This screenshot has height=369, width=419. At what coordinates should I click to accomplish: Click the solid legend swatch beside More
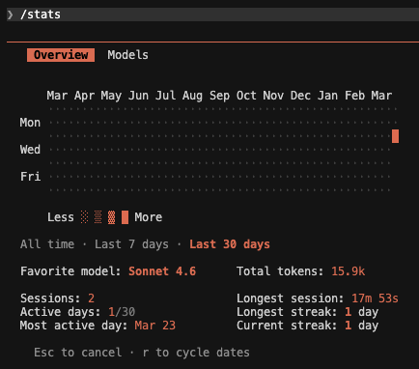(125, 217)
